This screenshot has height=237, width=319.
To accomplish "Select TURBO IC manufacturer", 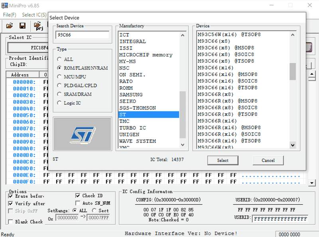I will [x=148, y=128].
